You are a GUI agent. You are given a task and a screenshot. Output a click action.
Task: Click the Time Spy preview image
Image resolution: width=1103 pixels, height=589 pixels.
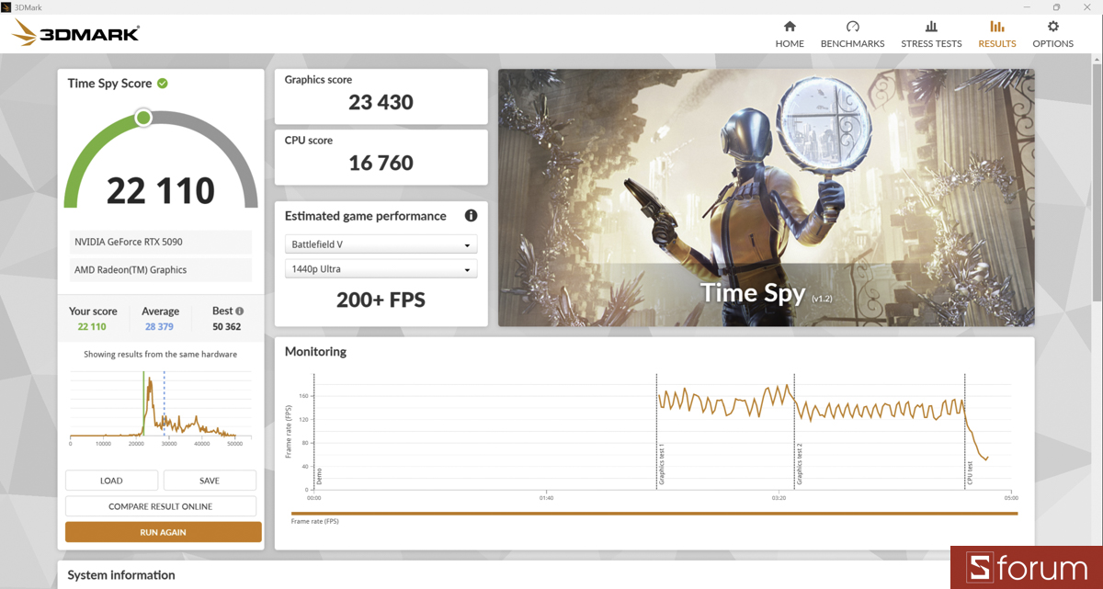[766, 198]
